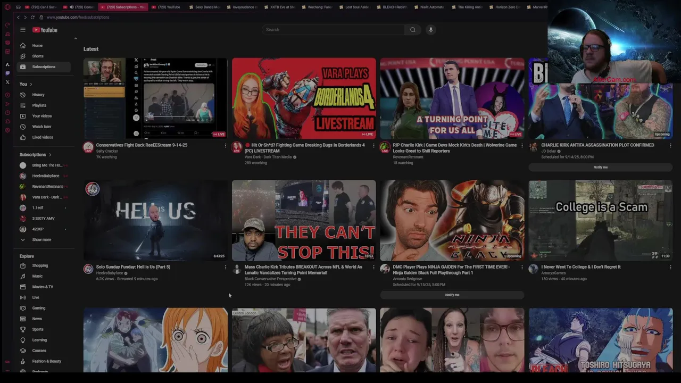Open more options for Mass Charlie Kirk Tributes video
The height and width of the screenshot is (383, 681).
pos(373,267)
